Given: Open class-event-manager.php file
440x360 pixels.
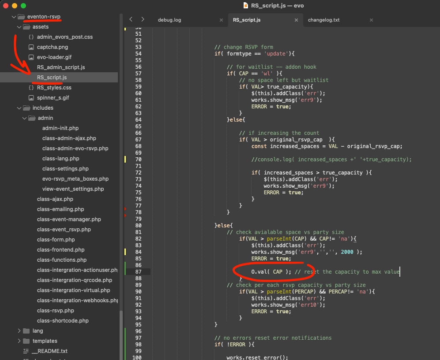Looking at the screenshot, I should click(x=69, y=219).
